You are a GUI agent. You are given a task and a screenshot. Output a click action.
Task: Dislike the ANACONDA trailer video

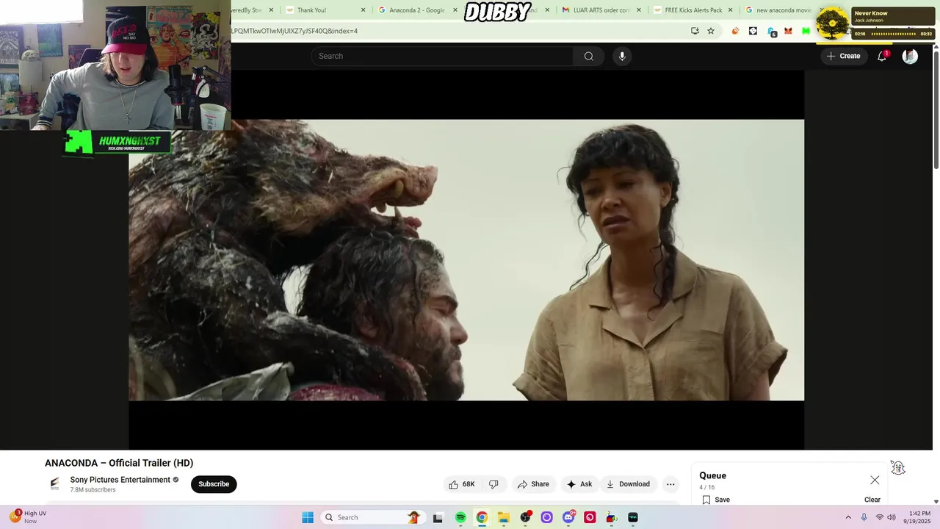pos(493,484)
